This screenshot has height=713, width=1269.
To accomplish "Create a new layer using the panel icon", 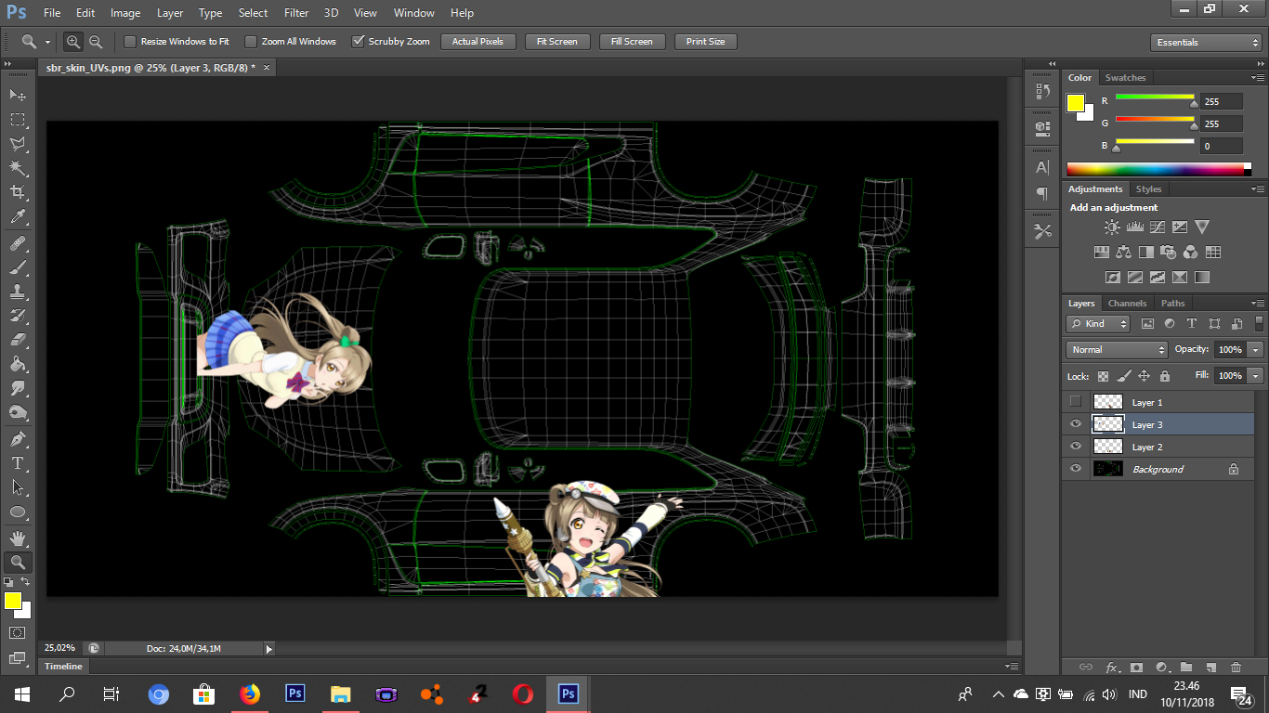I will tap(1210, 667).
